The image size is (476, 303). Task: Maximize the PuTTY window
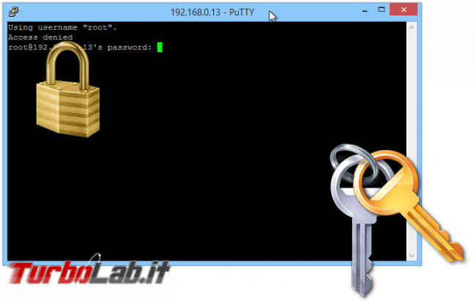[x=382, y=10]
